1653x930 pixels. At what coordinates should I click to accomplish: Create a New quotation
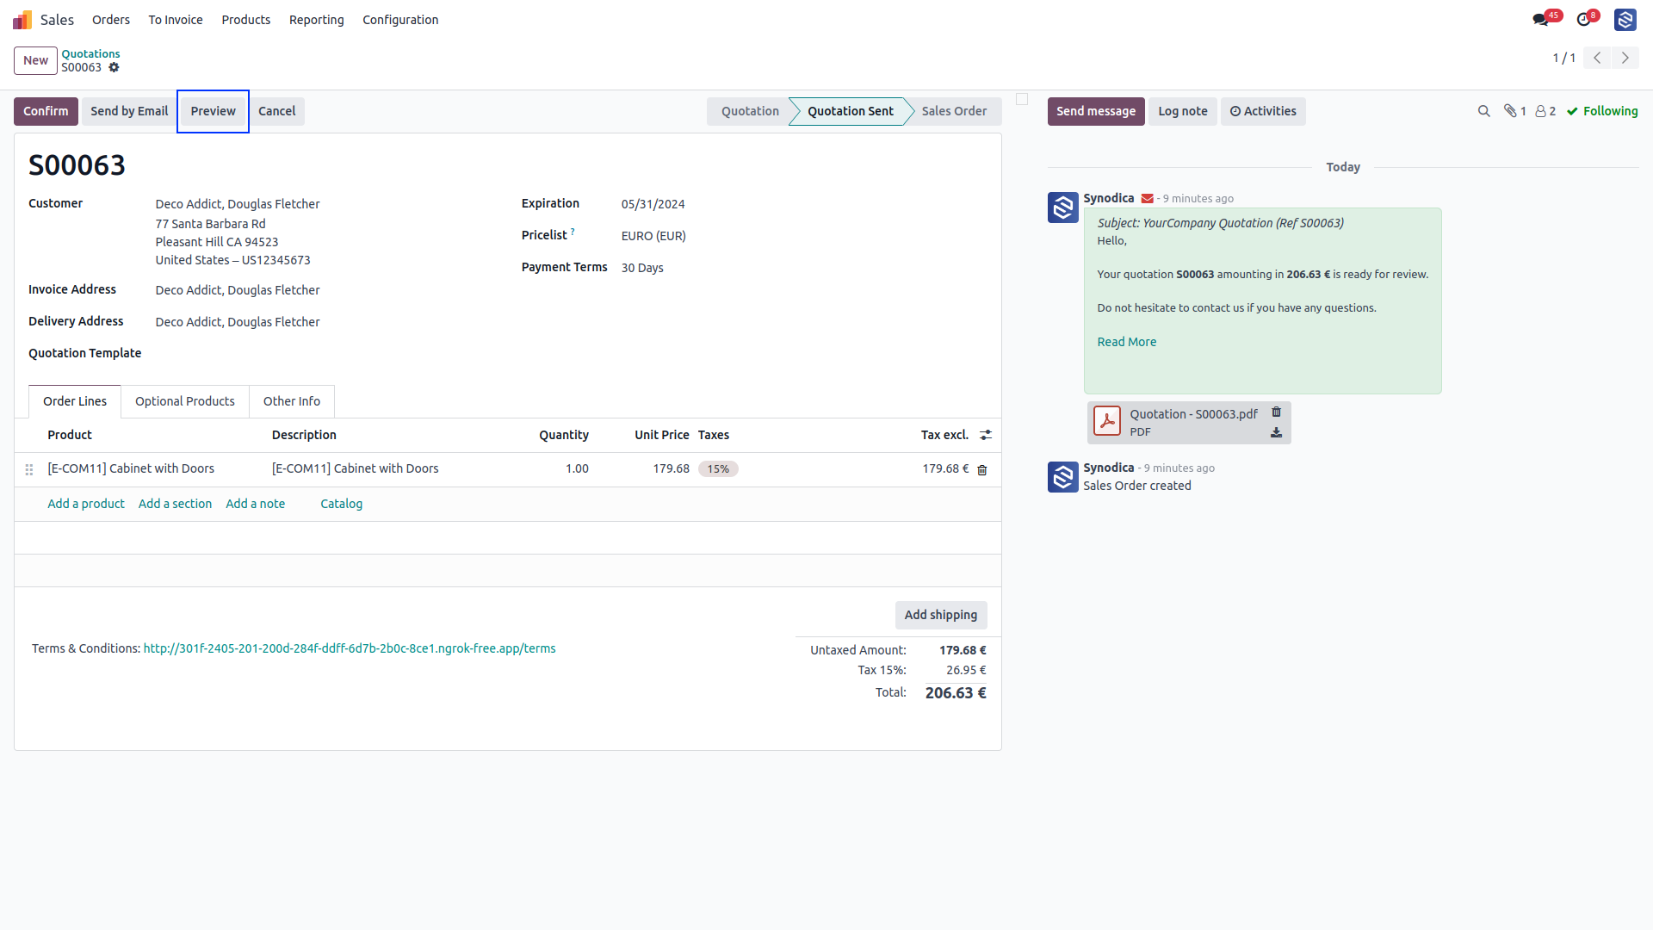click(35, 60)
